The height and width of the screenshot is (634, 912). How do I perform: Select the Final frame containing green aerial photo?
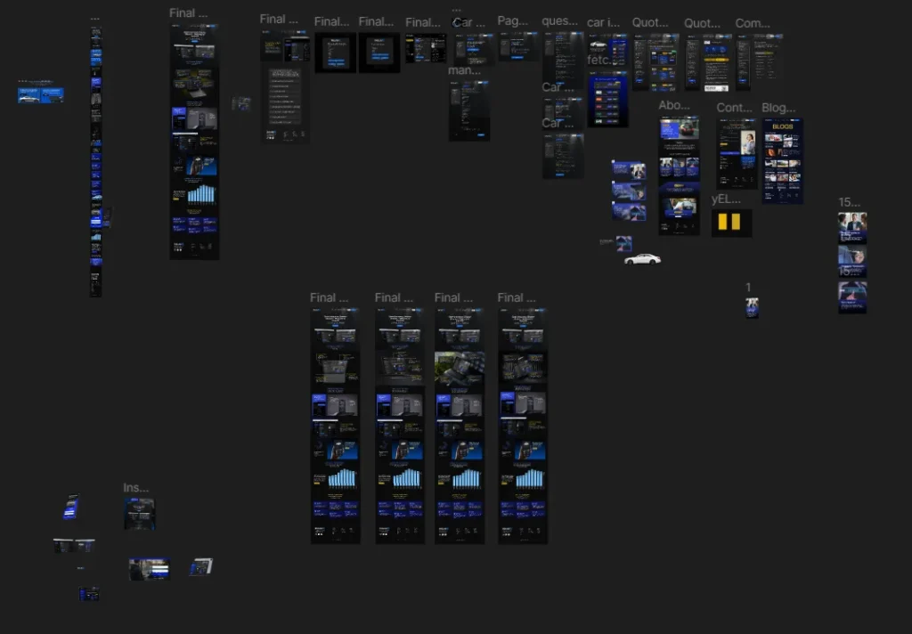[460, 426]
